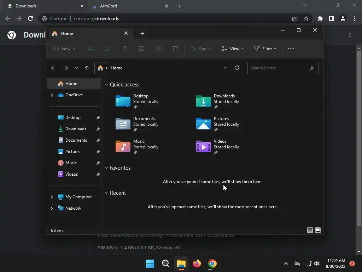The image size is (362, 272).
Task: Select Desktop in the navigation pane
Action: [x=74, y=118]
